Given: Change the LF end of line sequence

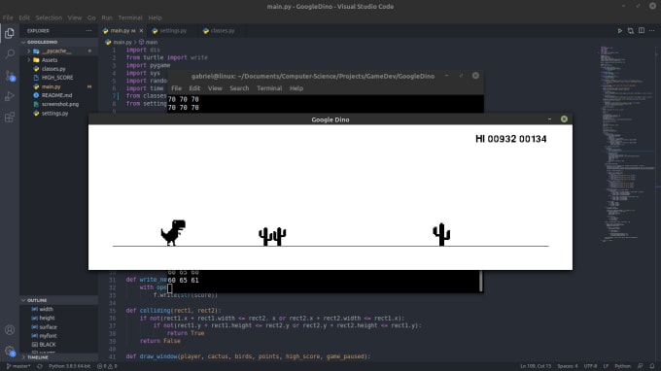Looking at the screenshot, I should point(606,366).
